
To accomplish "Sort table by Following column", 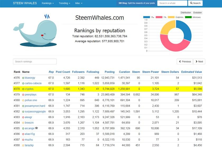I will [93, 72].
